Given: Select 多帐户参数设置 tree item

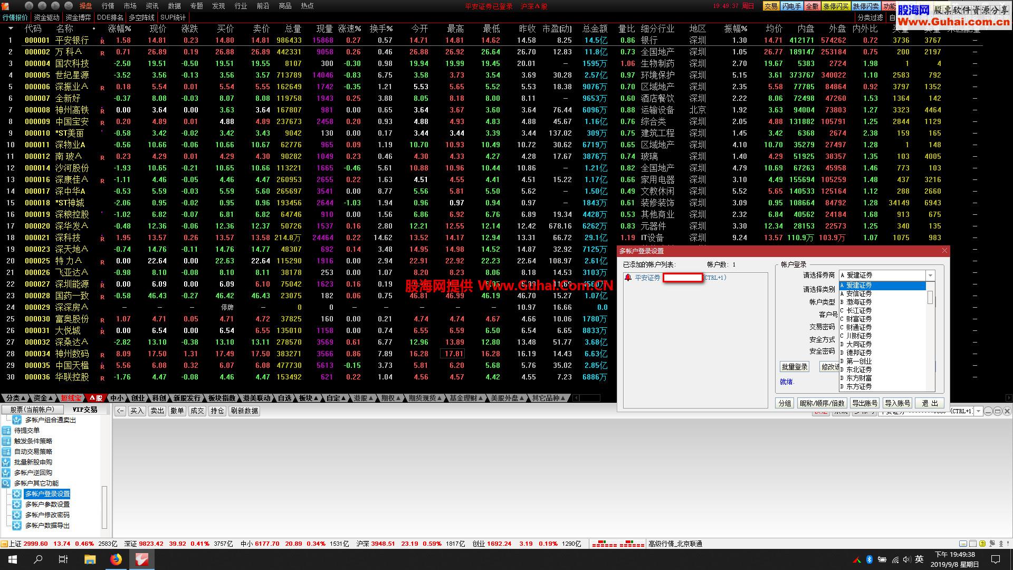Looking at the screenshot, I should click(47, 505).
